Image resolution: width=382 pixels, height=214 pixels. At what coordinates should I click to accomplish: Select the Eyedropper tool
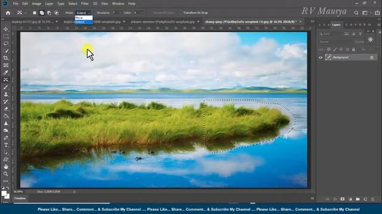pos(5,73)
